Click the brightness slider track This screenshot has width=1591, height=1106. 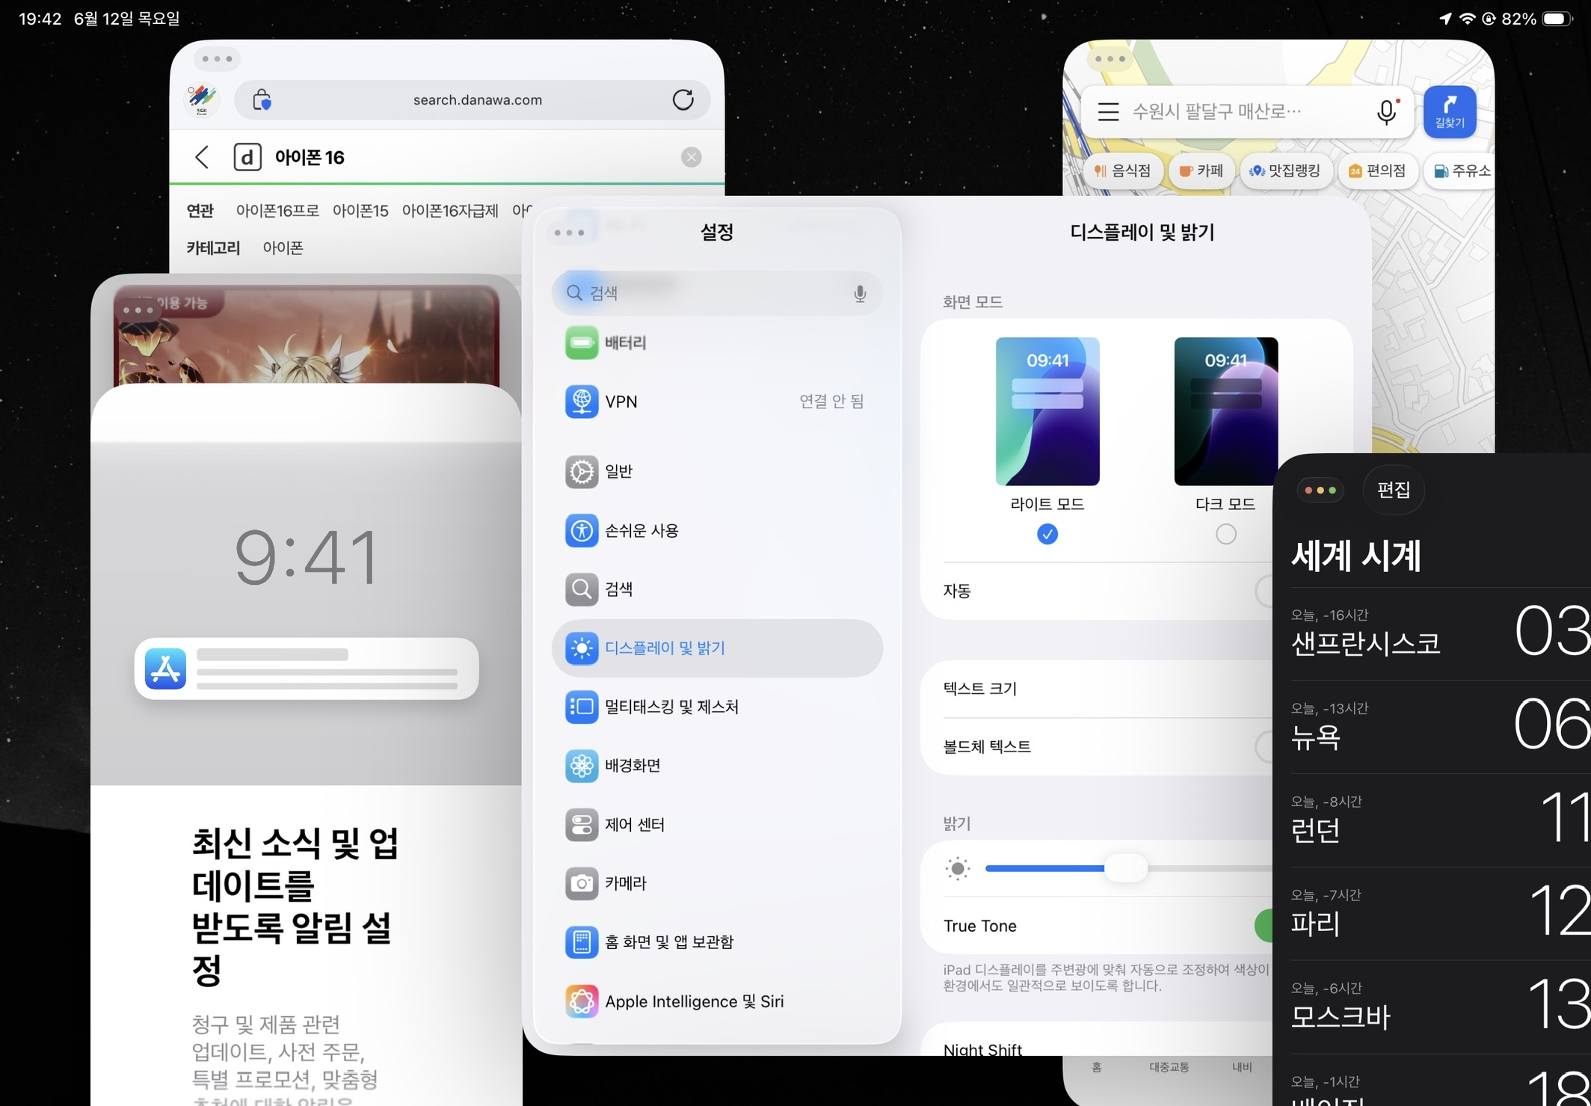pyautogui.click(x=1196, y=868)
